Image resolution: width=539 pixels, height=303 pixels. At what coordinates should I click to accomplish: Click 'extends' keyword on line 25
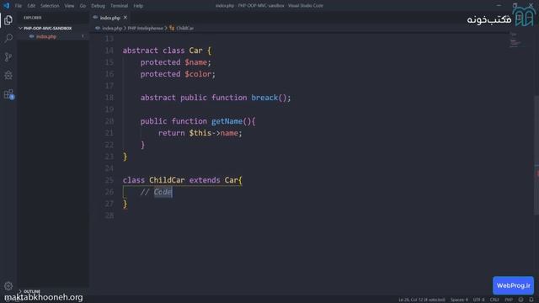205,180
